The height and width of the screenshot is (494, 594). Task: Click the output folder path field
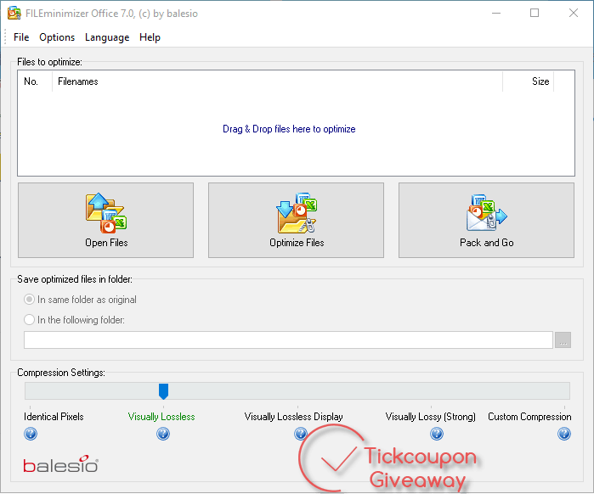[288, 340]
